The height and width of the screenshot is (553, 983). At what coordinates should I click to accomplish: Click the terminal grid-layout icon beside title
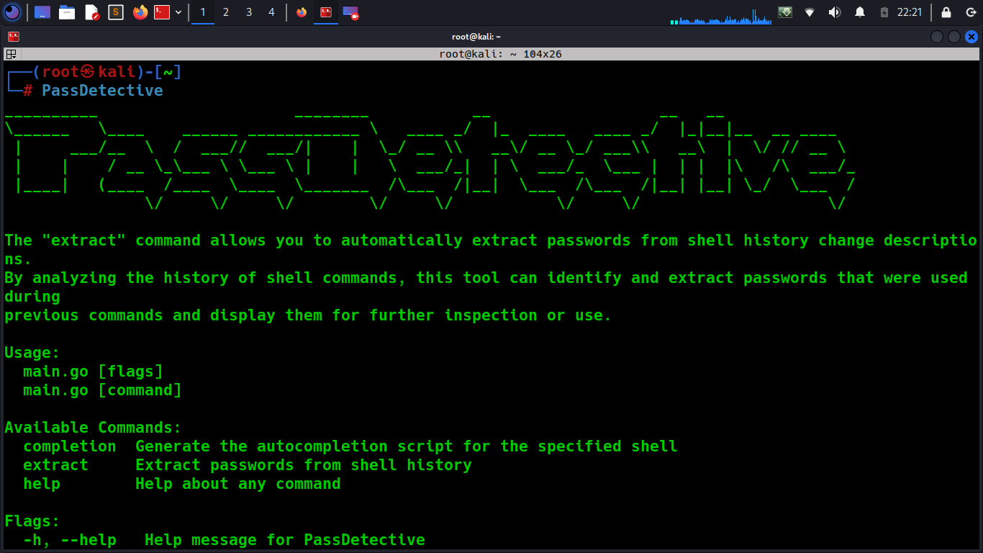(x=11, y=54)
